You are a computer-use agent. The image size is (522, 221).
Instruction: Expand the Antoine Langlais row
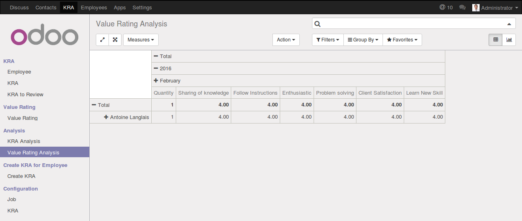(126, 117)
